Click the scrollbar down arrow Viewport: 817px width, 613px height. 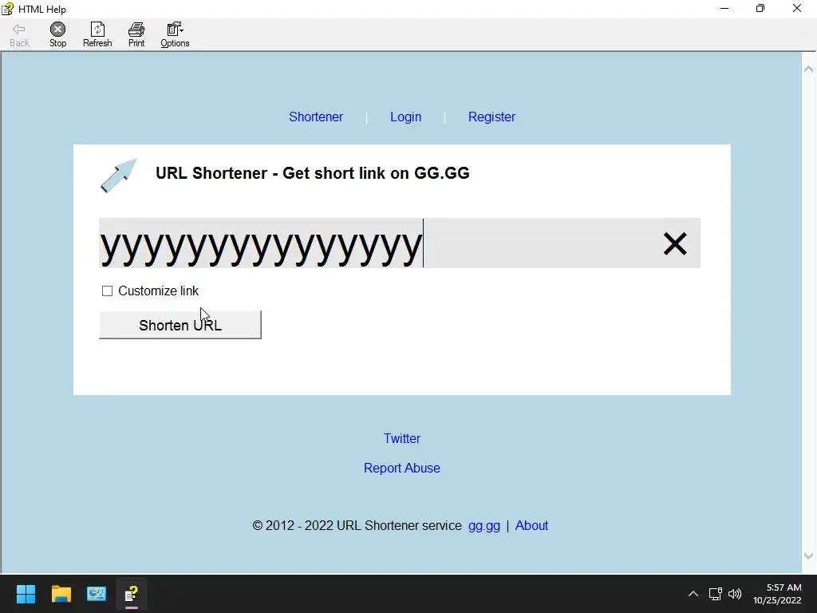coord(809,556)
